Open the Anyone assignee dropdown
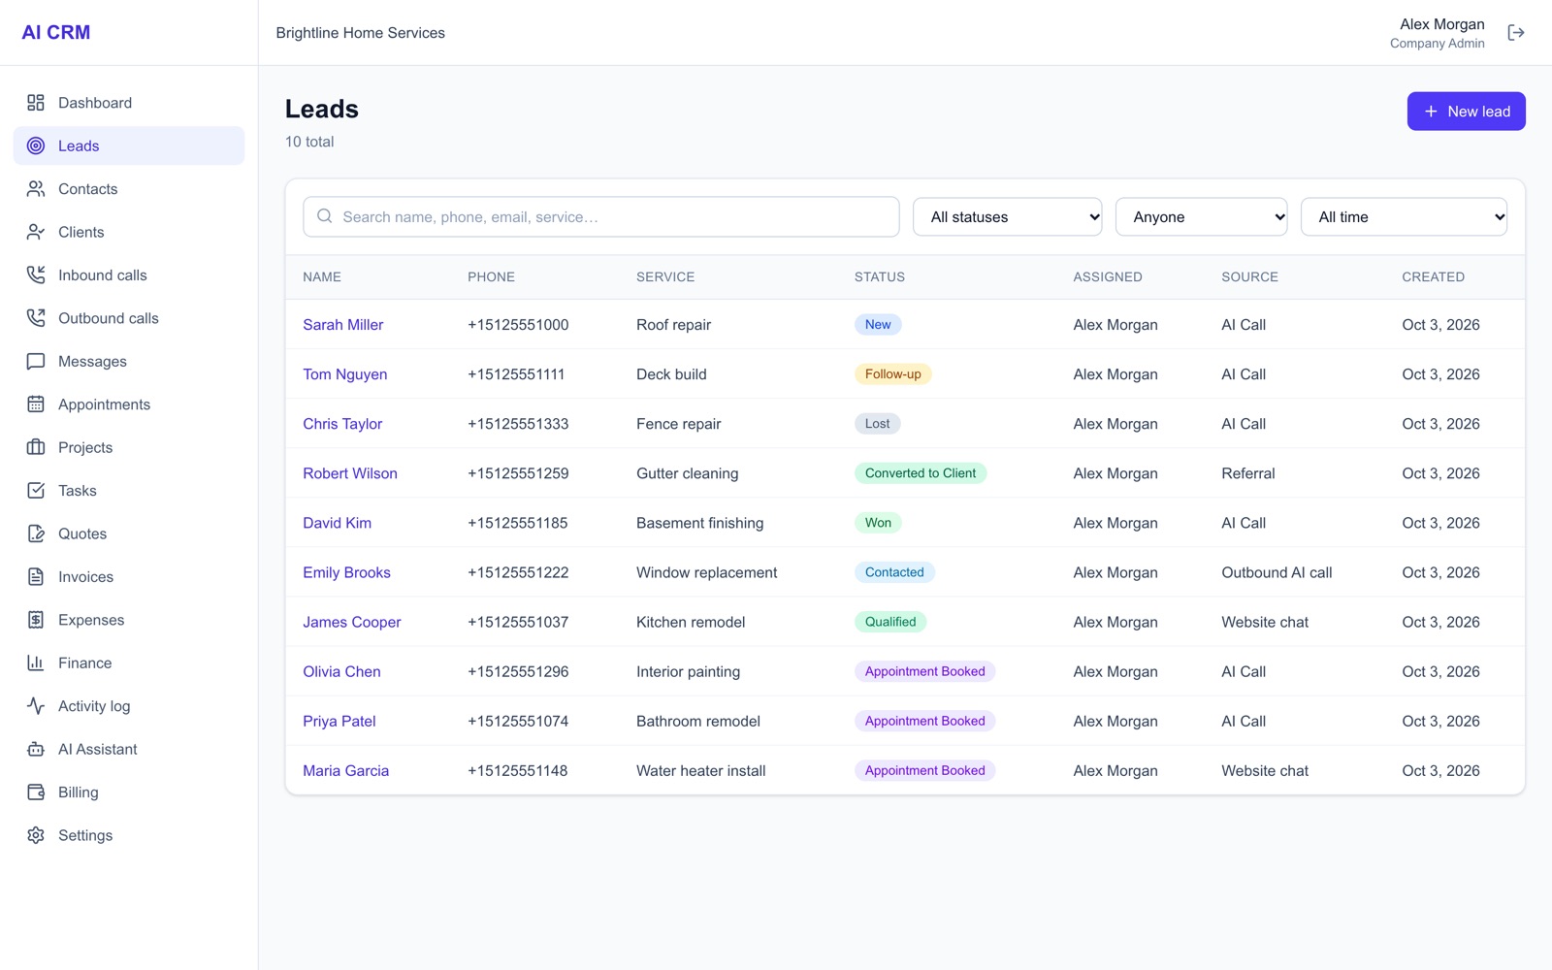This screenshot has height=970, width=1552. coord(1202,217)
